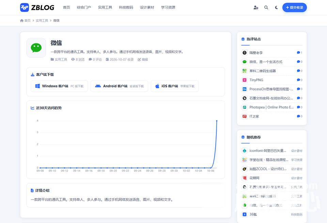Click the 近30天访问趋势 chart icon

point(33,108)
